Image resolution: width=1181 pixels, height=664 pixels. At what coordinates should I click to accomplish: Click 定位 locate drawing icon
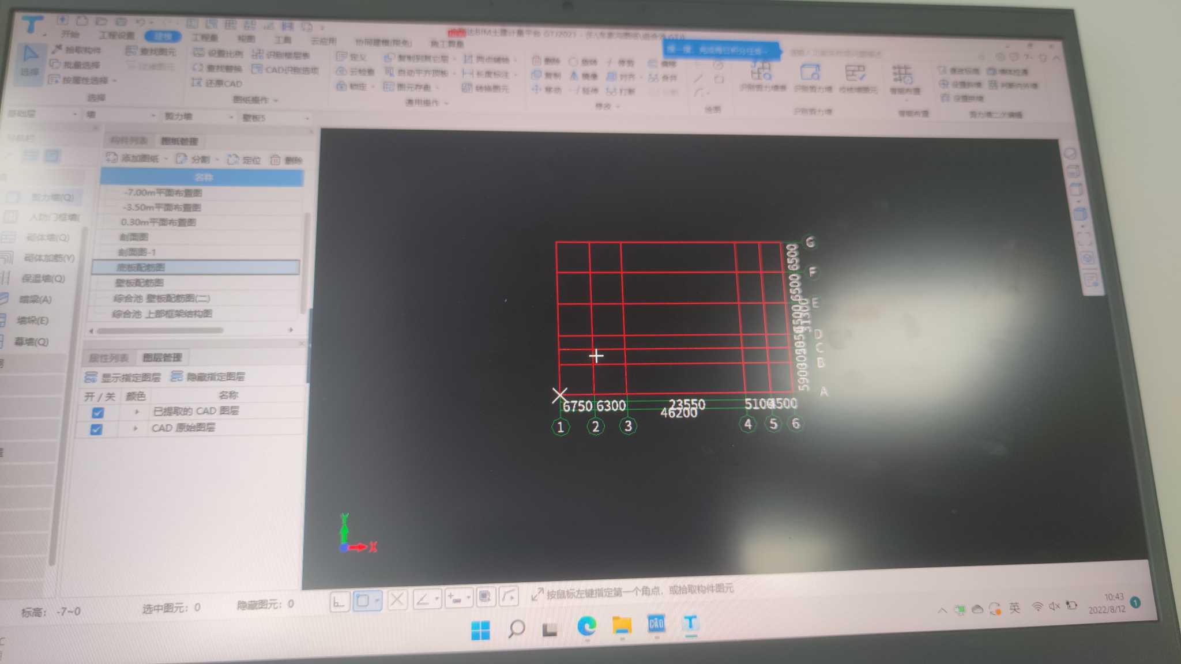[245, 160]
